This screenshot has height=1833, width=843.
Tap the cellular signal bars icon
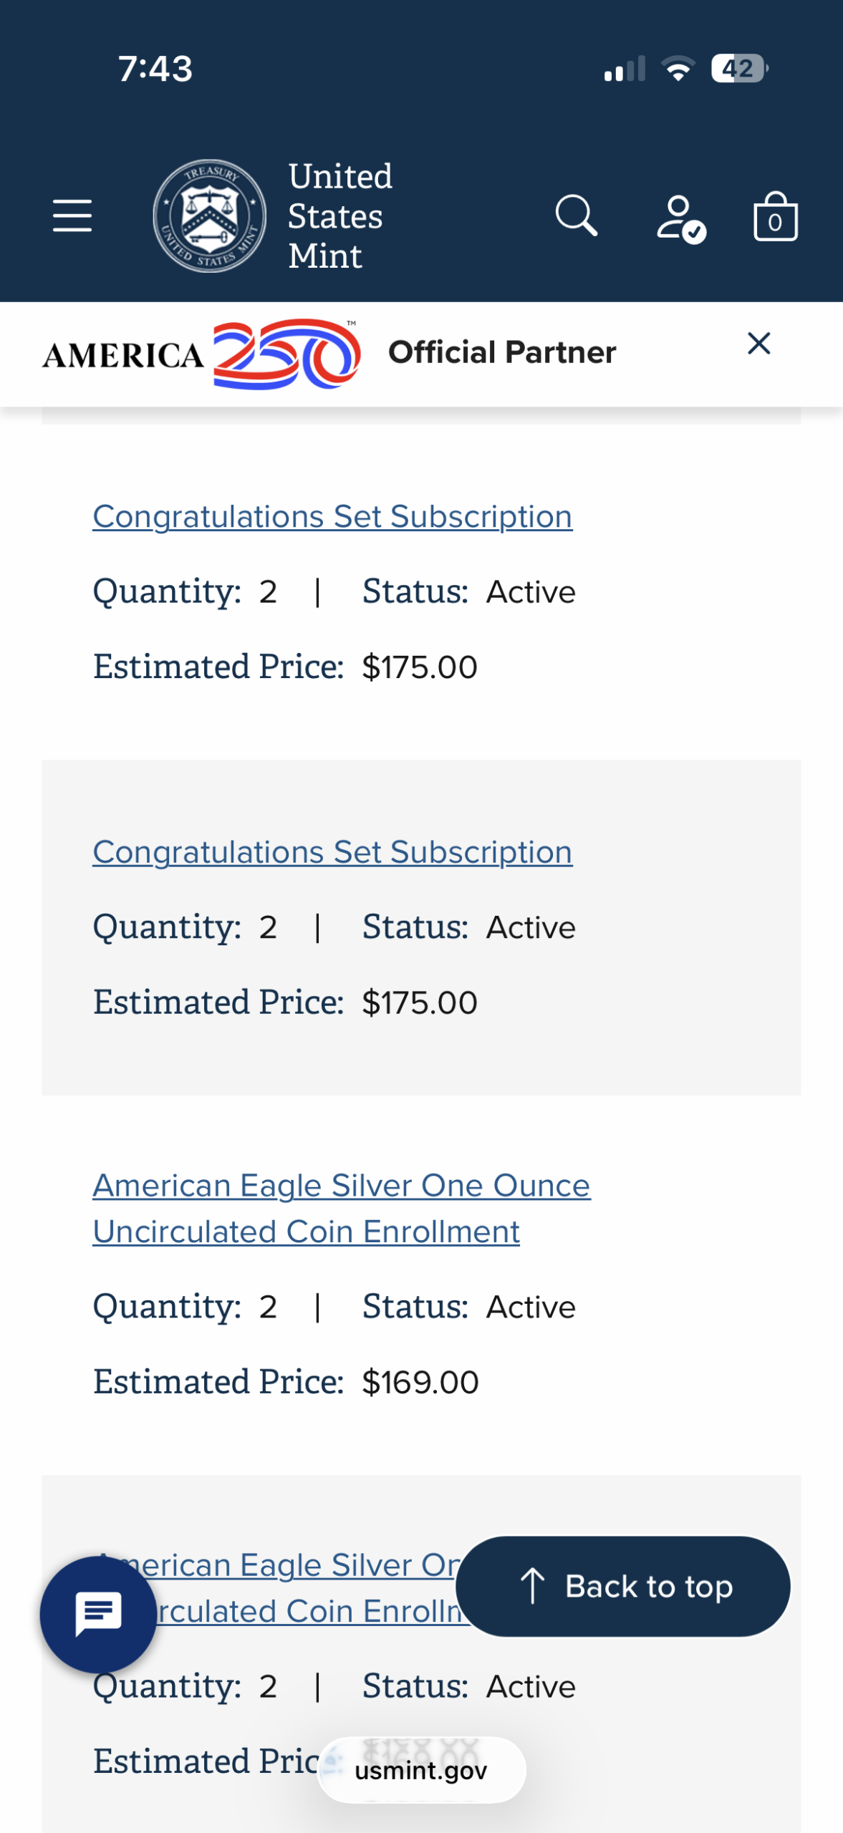point(625,69)
